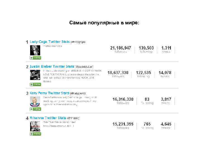The height and width of the screenshot is (151, 201).
Task: Click Justin Bieber's 14,078 tweets count
Action: point(165,73)
